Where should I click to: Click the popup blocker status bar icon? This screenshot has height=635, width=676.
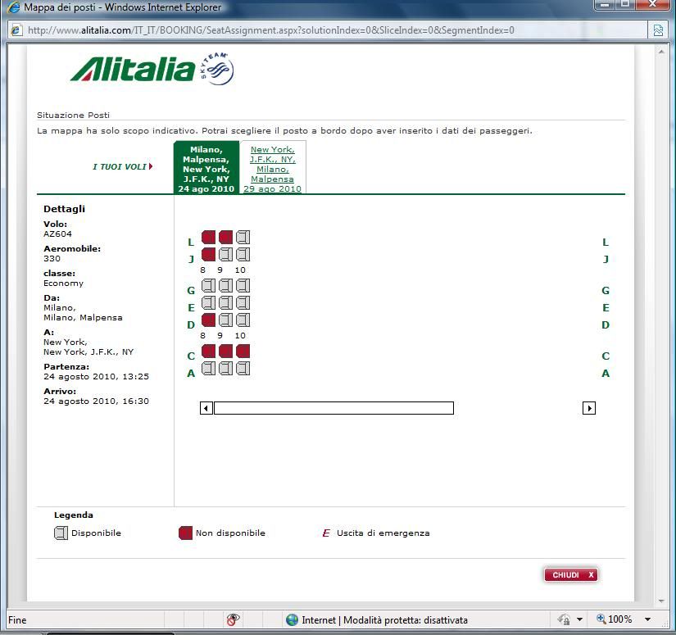coord(233,620)
